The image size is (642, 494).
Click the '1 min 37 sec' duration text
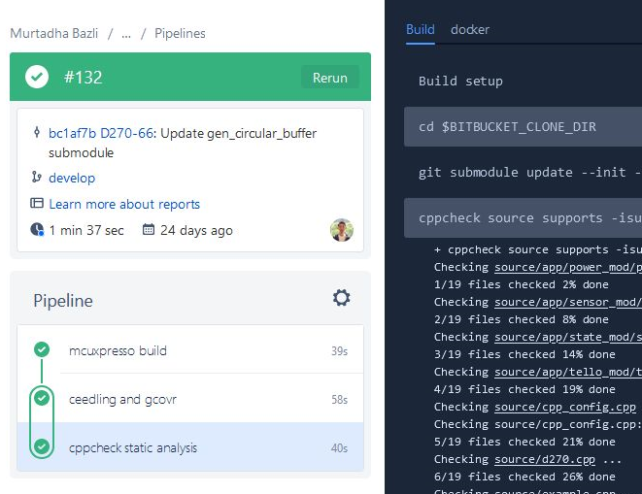[x=86, y=230]
